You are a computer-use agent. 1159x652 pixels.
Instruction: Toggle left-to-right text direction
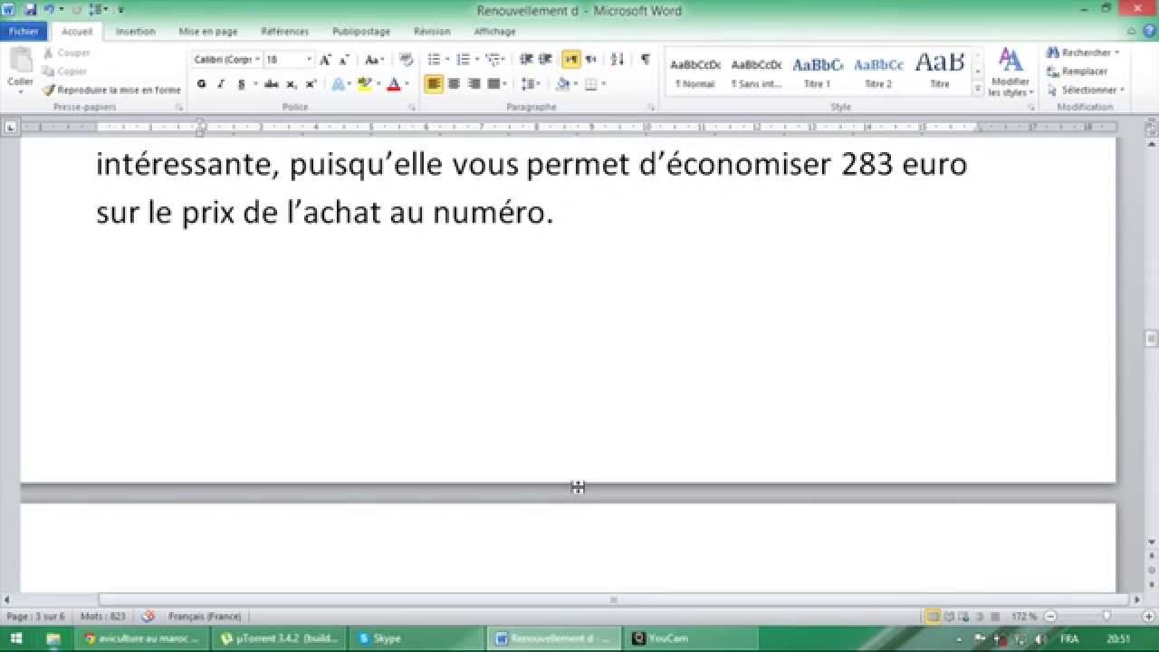[570, 60]
